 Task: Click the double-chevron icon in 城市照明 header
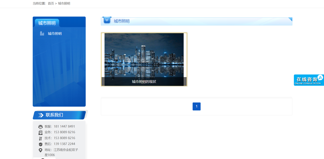[107, 20]
